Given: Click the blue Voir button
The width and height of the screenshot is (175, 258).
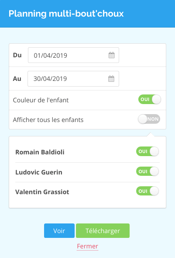Looking at the screenshot, I should click(59, 231).
